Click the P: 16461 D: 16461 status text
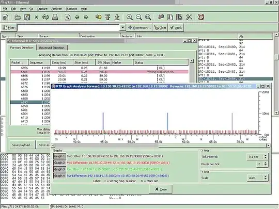This screenshot has height=209, width=279. 68,206
